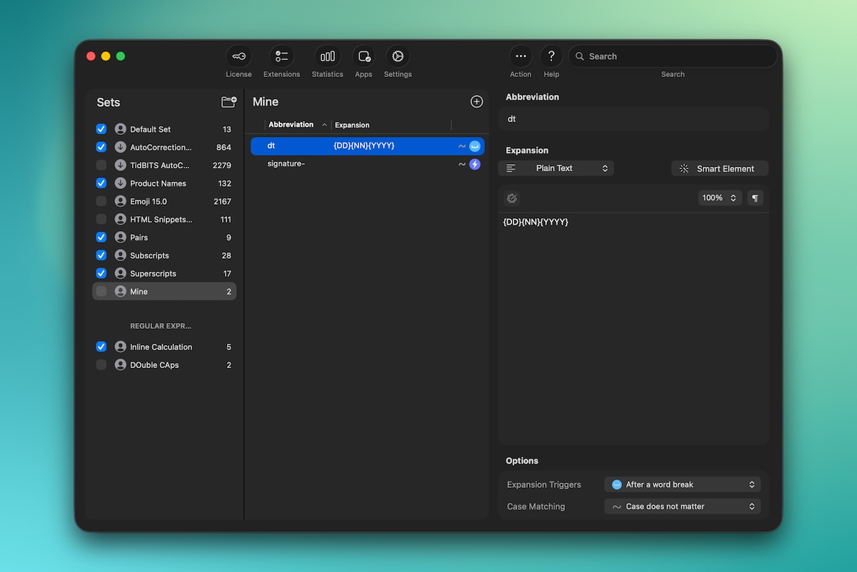
Task: Open the Extensions toolbar icon
Action: pos(281,57)
